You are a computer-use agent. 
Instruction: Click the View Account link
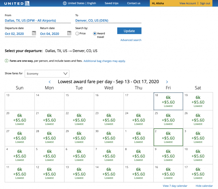(188, 3)
